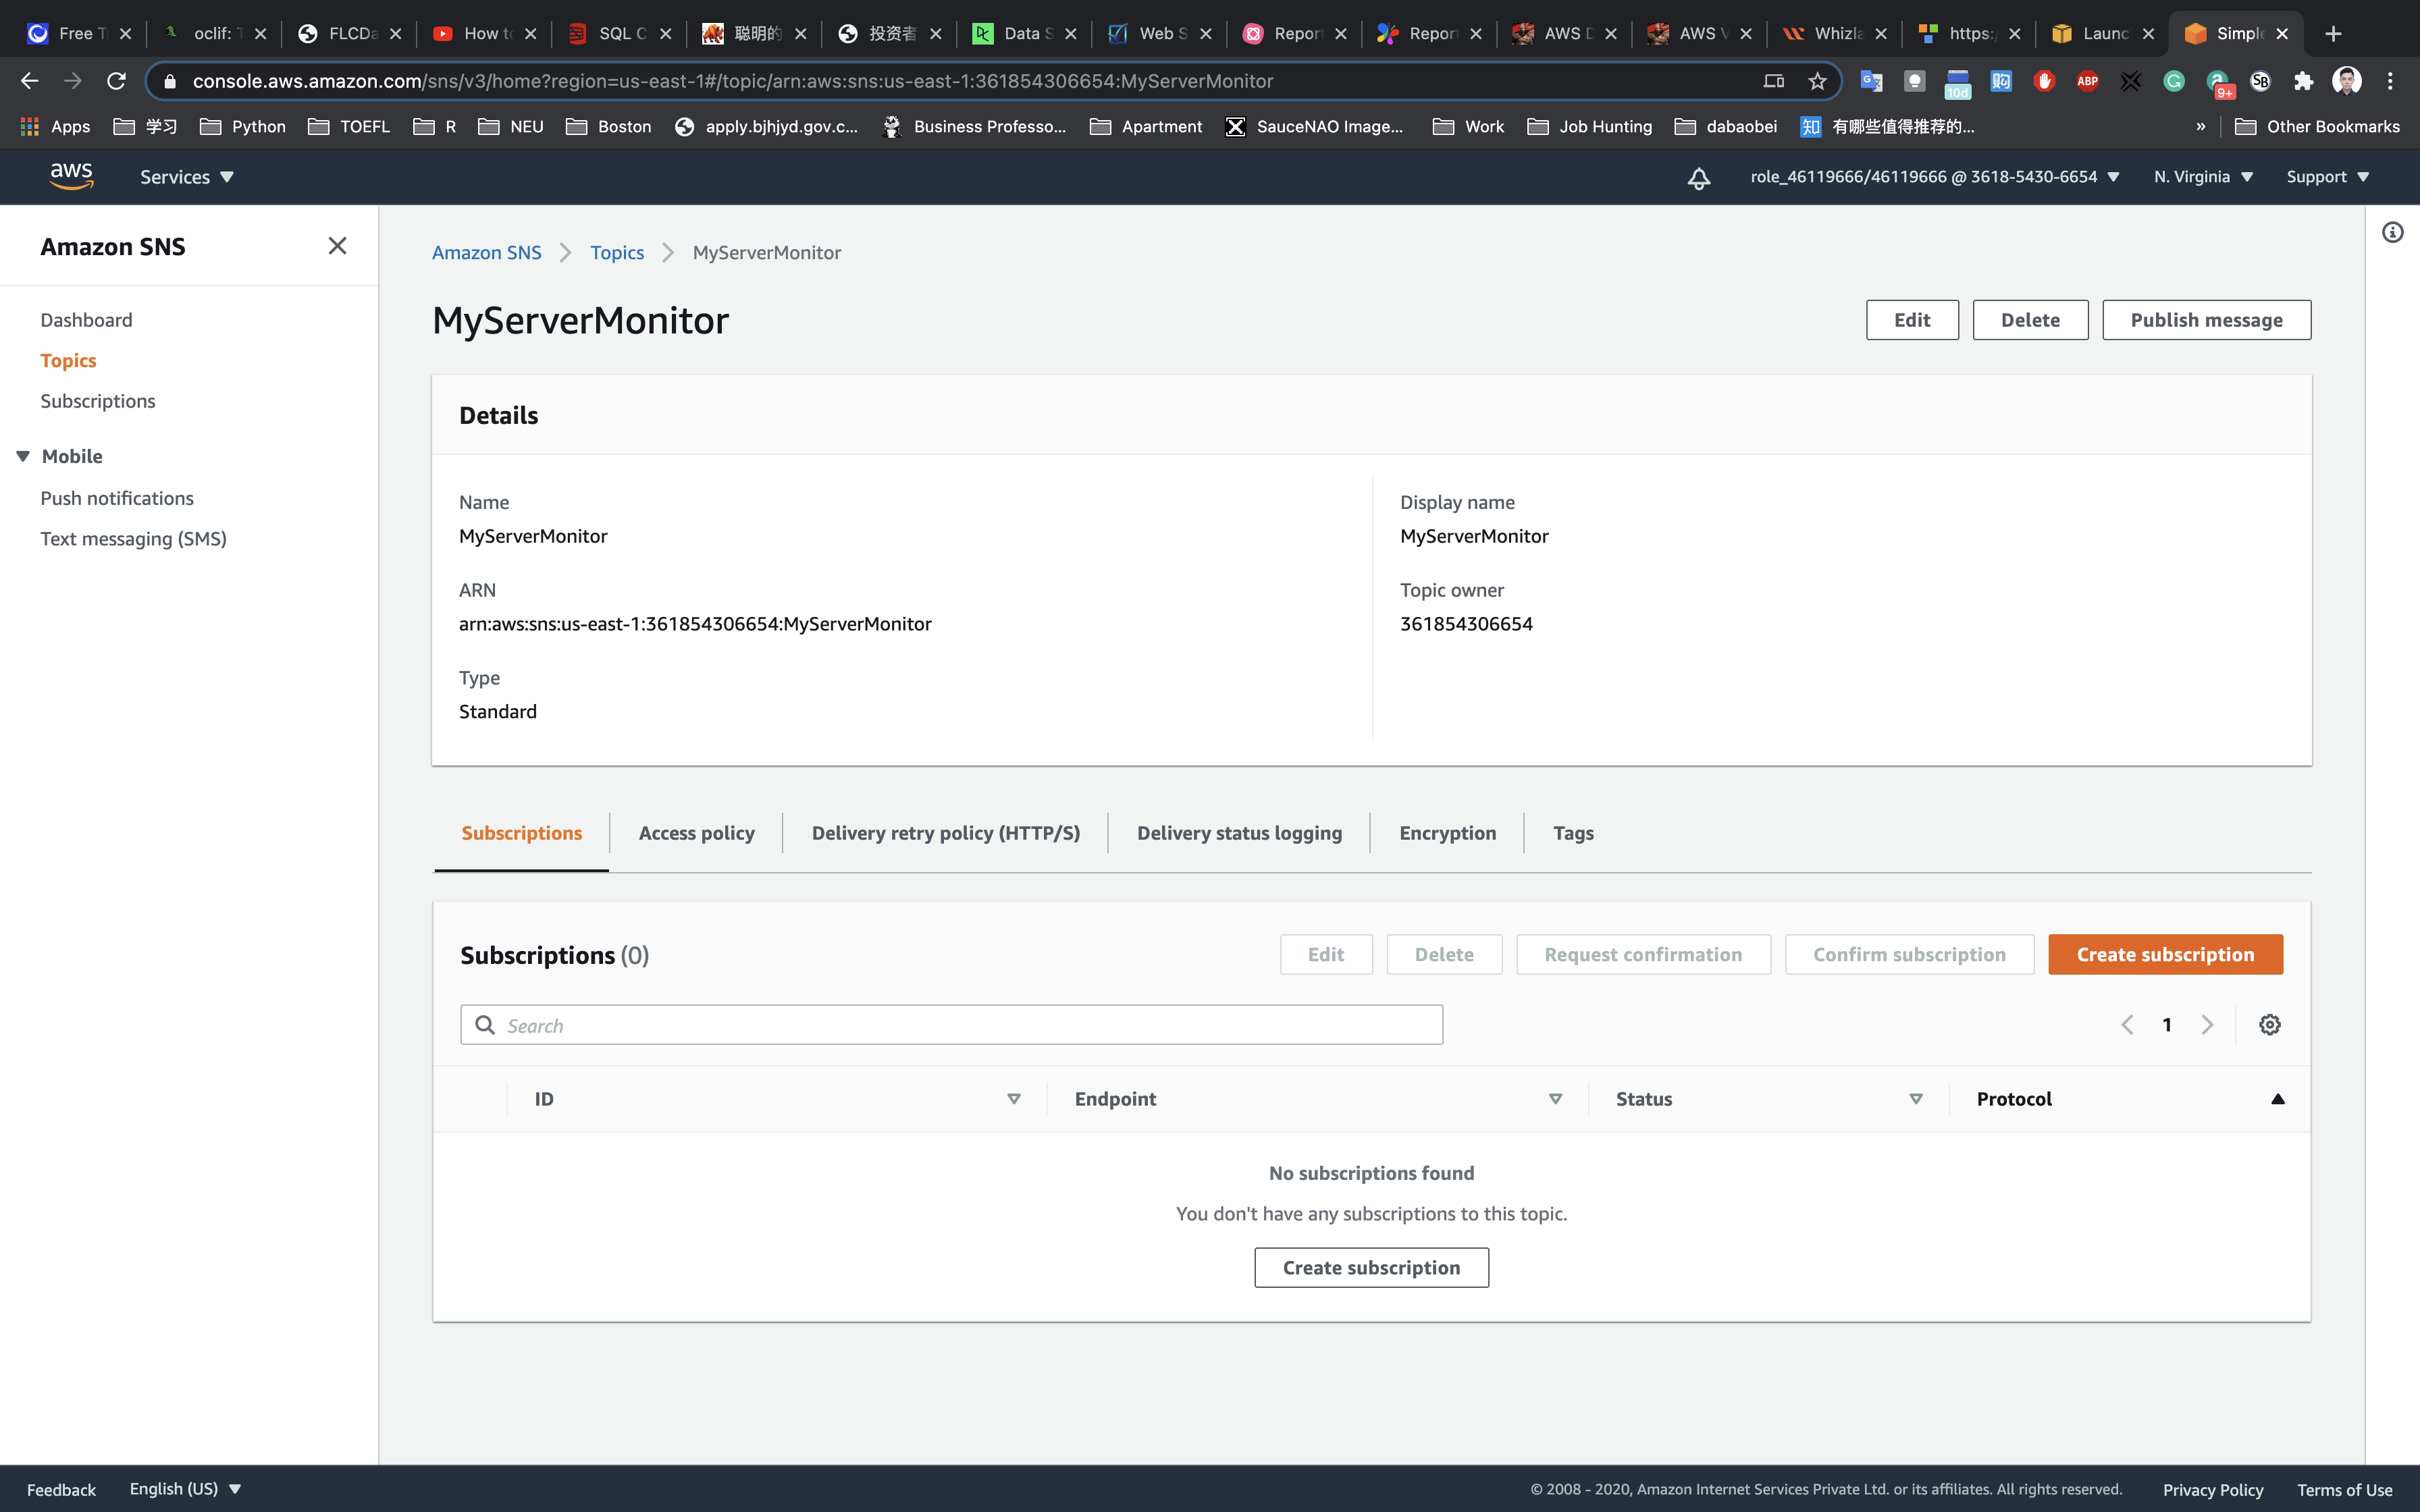Click the AWS logo home icon
The image size is (2420, 1512).
[71, 176]
